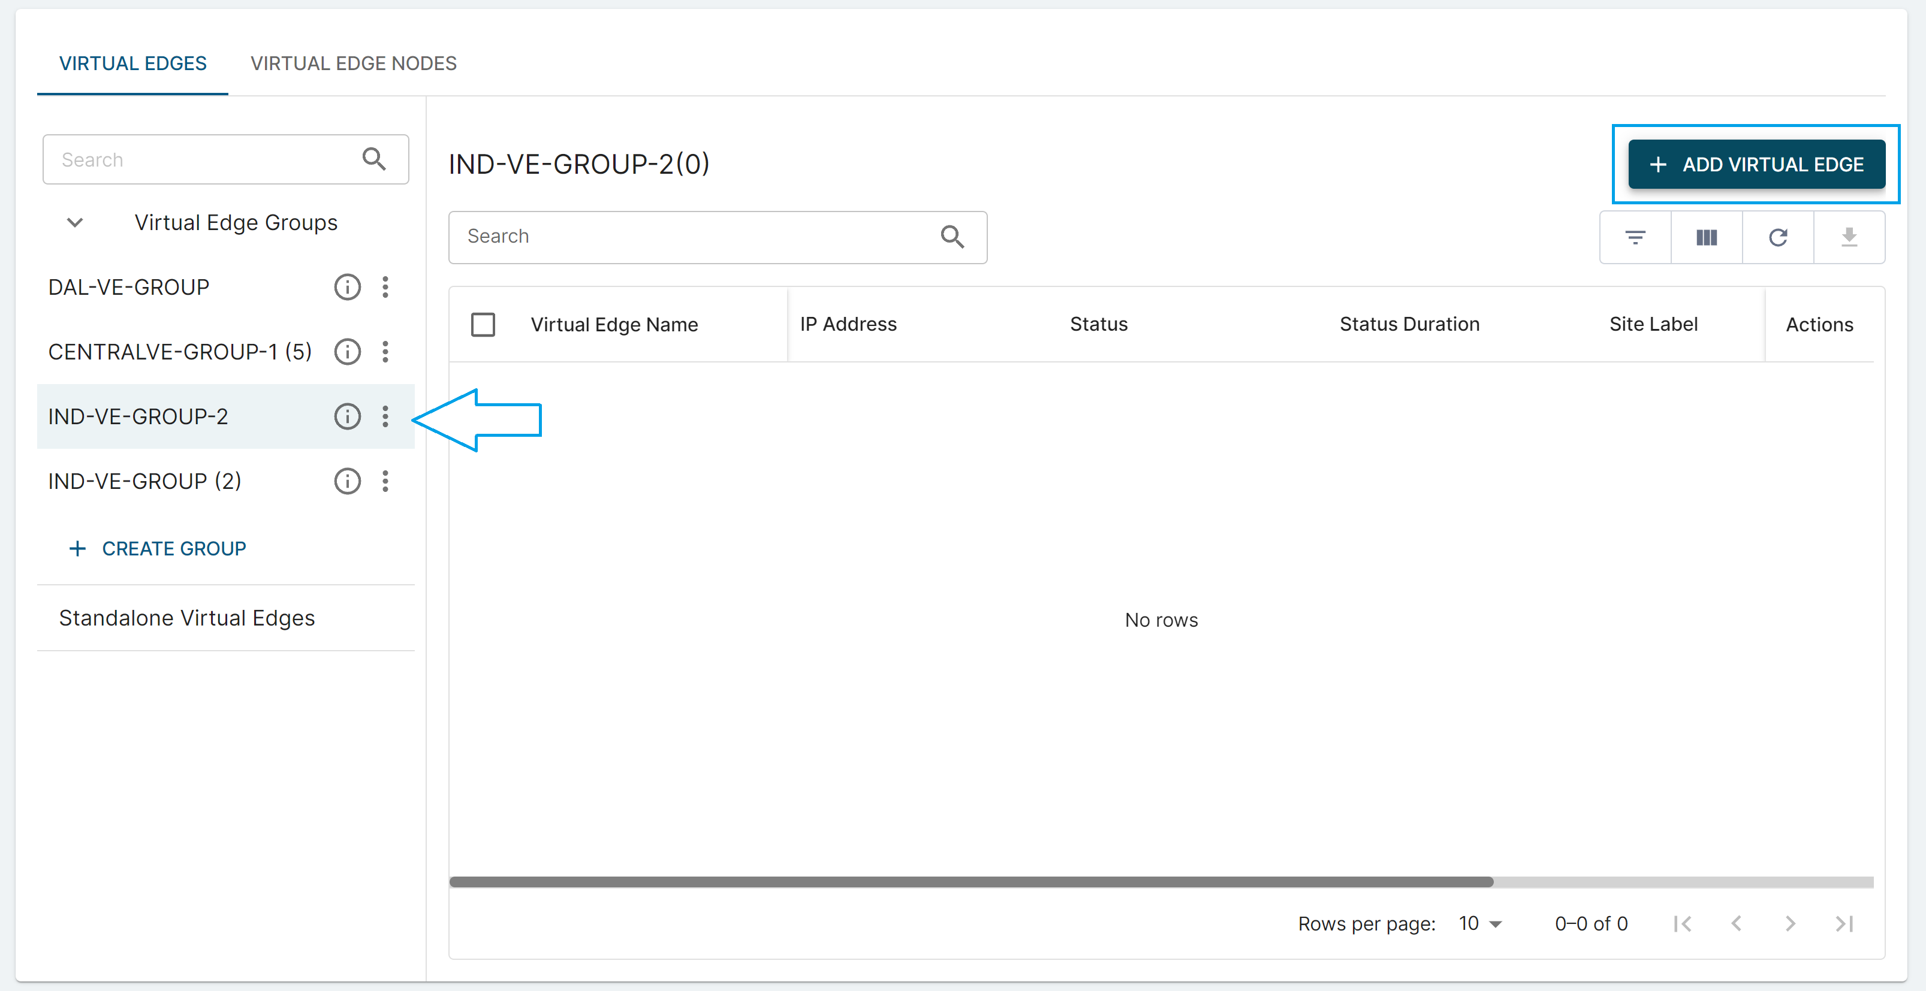Show info for DAL-VE-GROUP

click(x=347, y=287)
